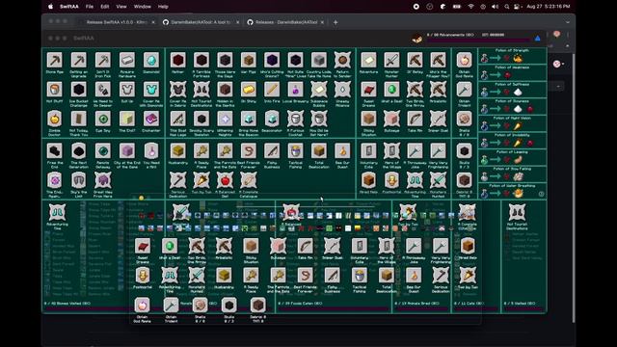Open the Window menu

point(142,7)
